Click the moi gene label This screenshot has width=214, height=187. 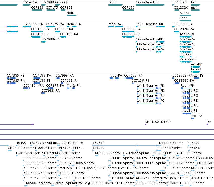point(194,8)
